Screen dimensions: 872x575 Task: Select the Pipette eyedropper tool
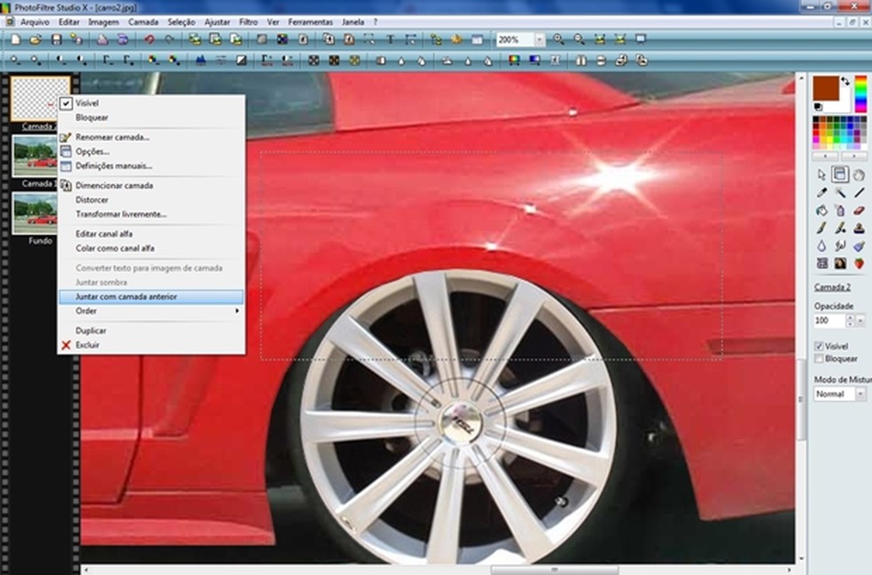tap(821, 192)
